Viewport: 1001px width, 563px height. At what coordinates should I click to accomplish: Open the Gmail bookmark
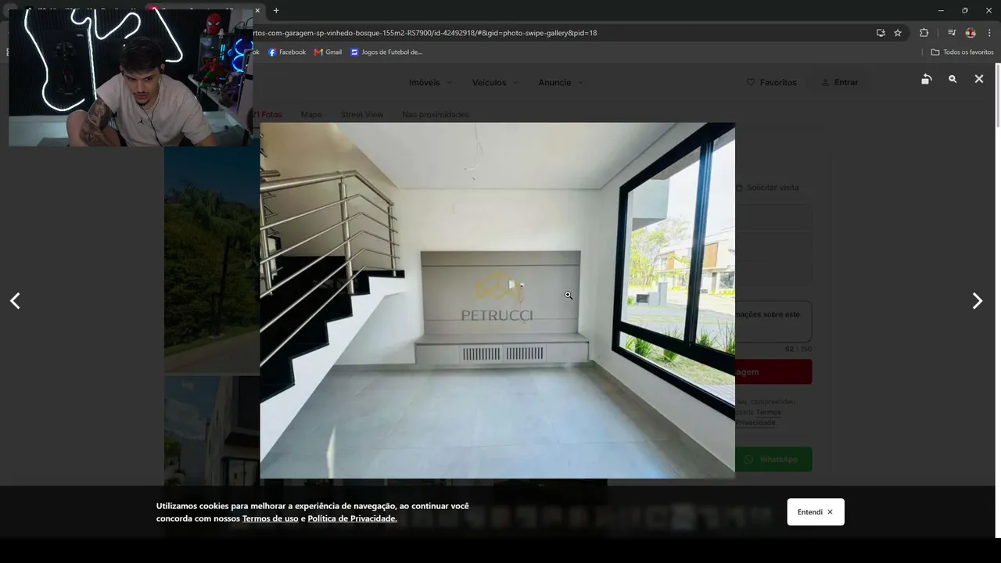328,52
